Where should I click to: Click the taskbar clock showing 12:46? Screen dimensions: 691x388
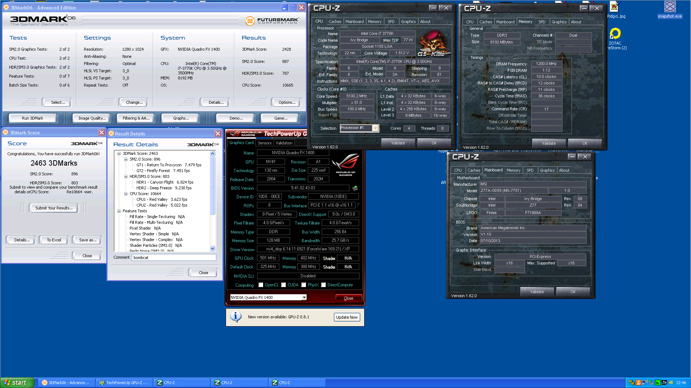tap(681, 383)
